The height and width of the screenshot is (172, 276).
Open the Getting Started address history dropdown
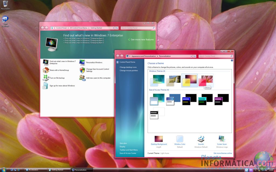pos(113,28)
